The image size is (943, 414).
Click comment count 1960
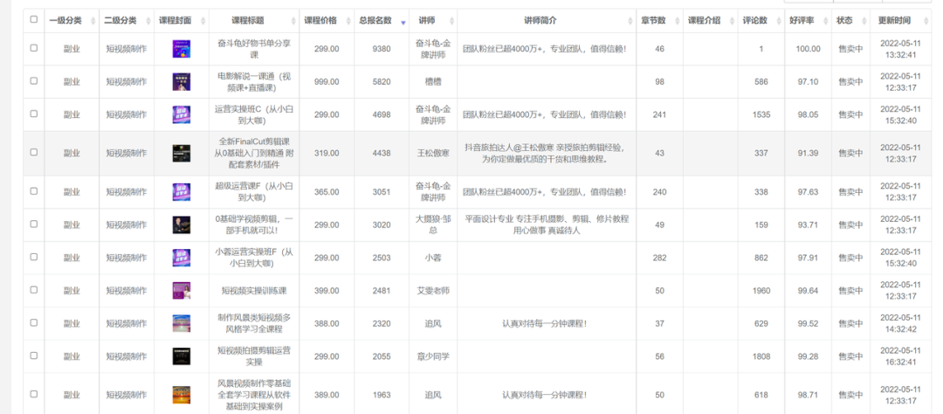pyautogui.click(x=761, y=291)
